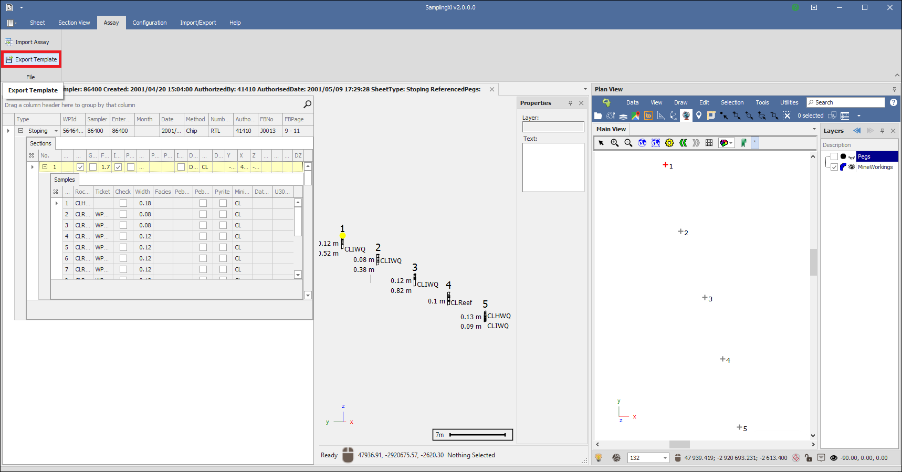Open the Configuration ribbon tab
This screenshot has height=472, width=902.
click(x=149, y=23)
